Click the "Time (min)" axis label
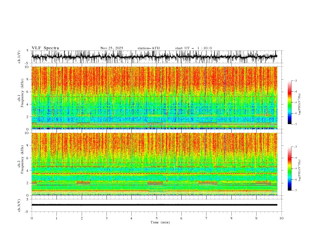 [x=160, y=222]
